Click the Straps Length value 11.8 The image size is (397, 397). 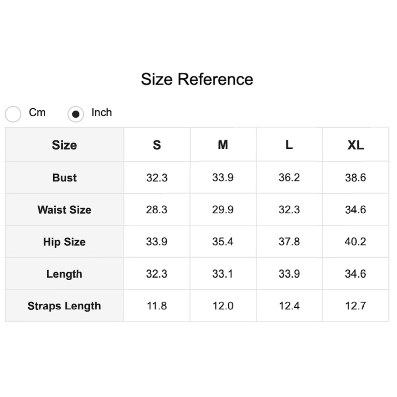(157, 306)
